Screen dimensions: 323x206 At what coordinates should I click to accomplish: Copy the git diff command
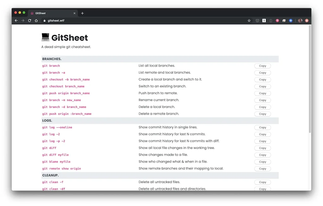point(262,148)
